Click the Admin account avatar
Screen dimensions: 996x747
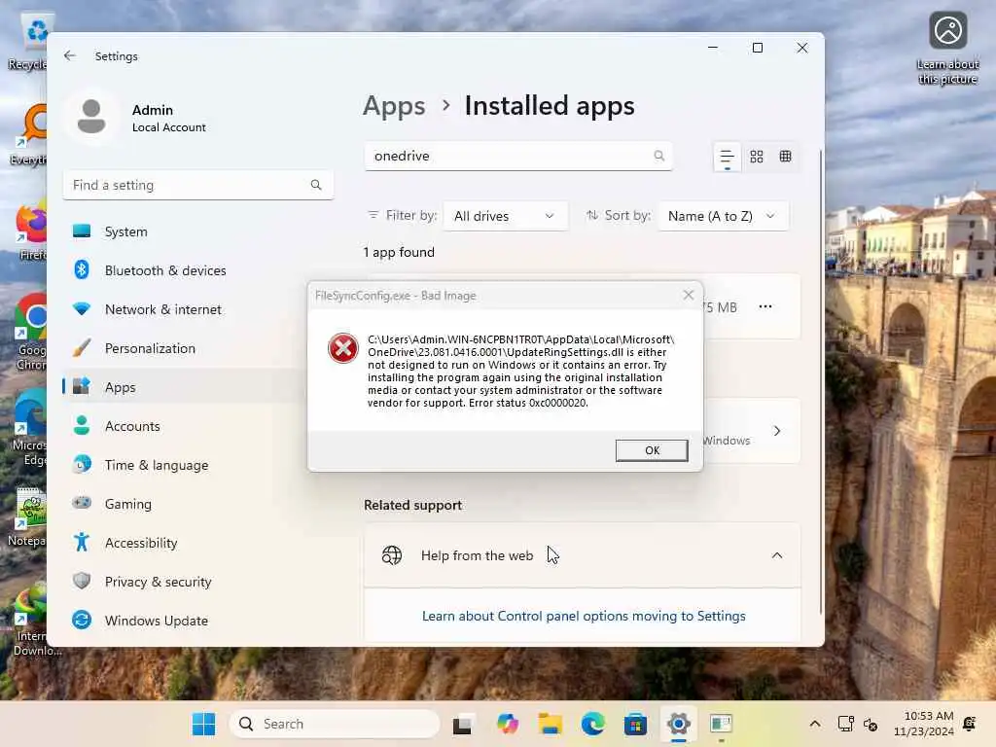91,117
